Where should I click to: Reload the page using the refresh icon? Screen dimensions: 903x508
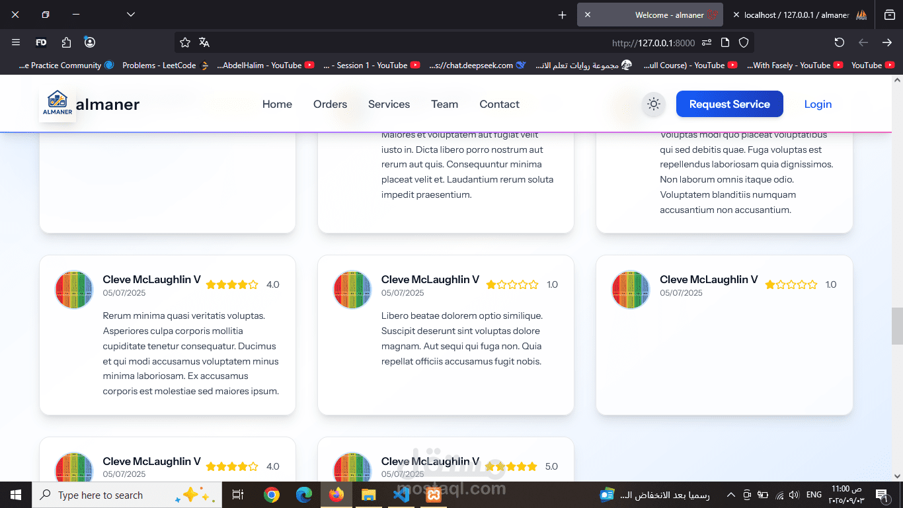[840, 42]
